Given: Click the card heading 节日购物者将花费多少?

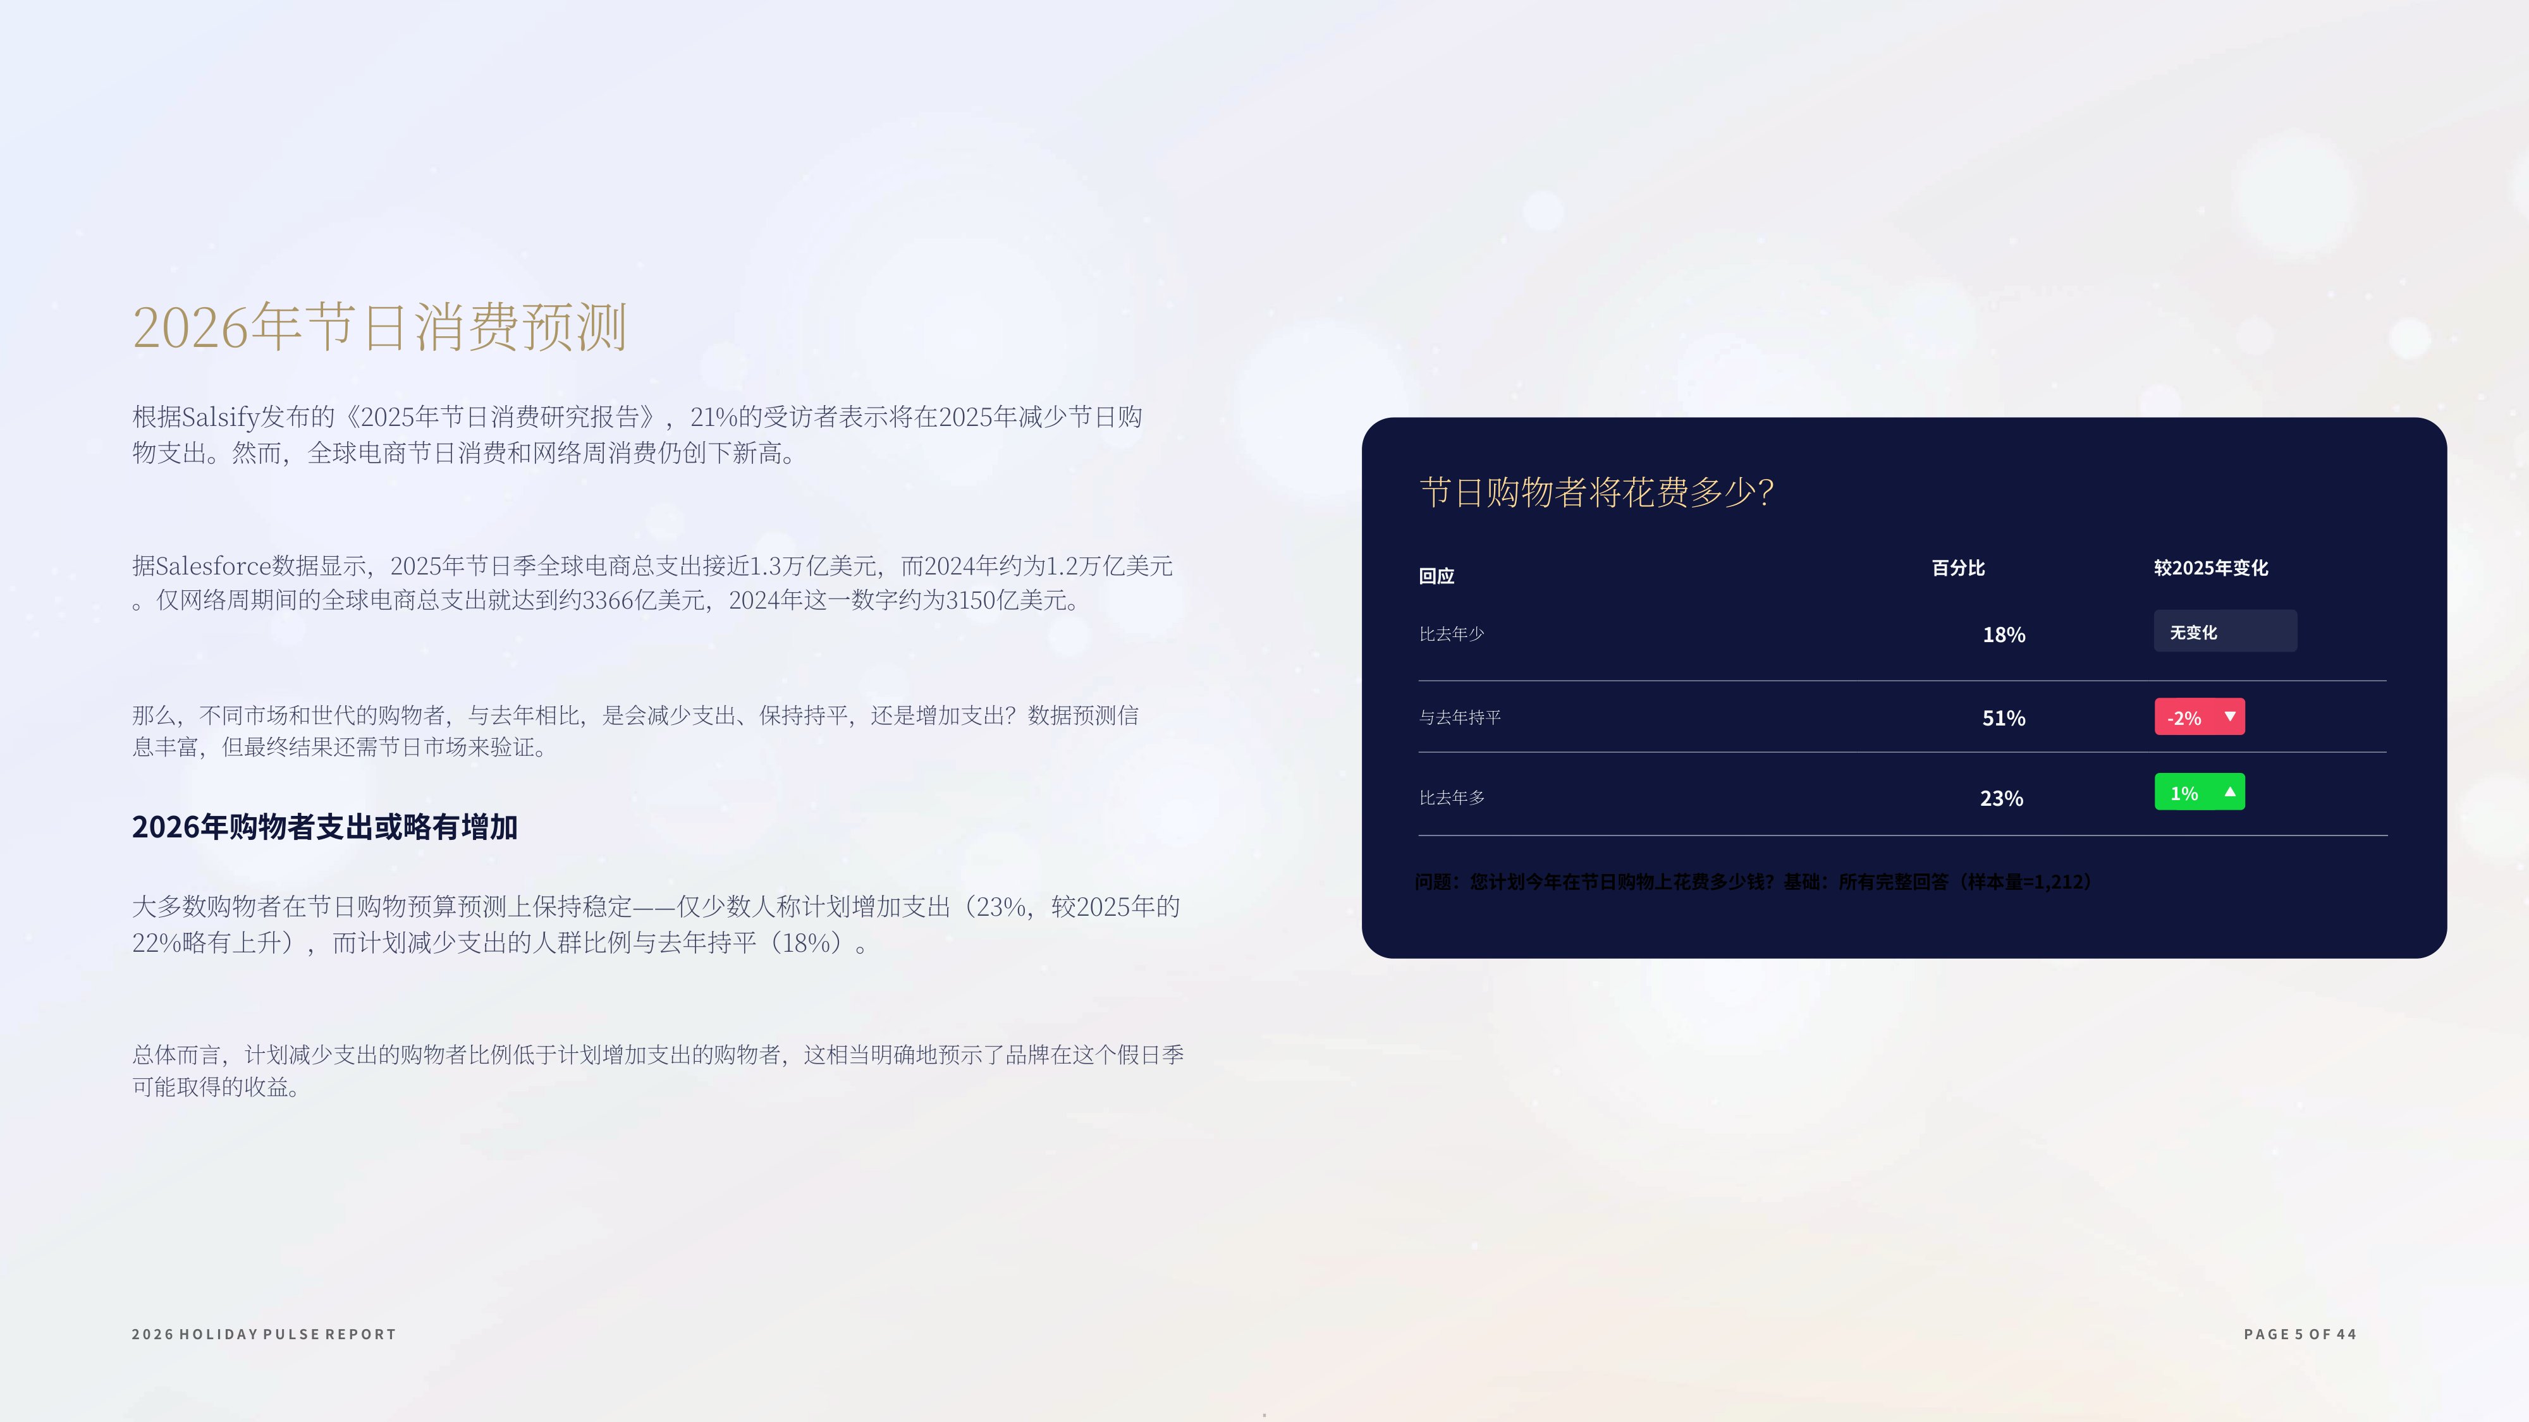Looking at the screenshot, I should click(x=1596, y=492).
